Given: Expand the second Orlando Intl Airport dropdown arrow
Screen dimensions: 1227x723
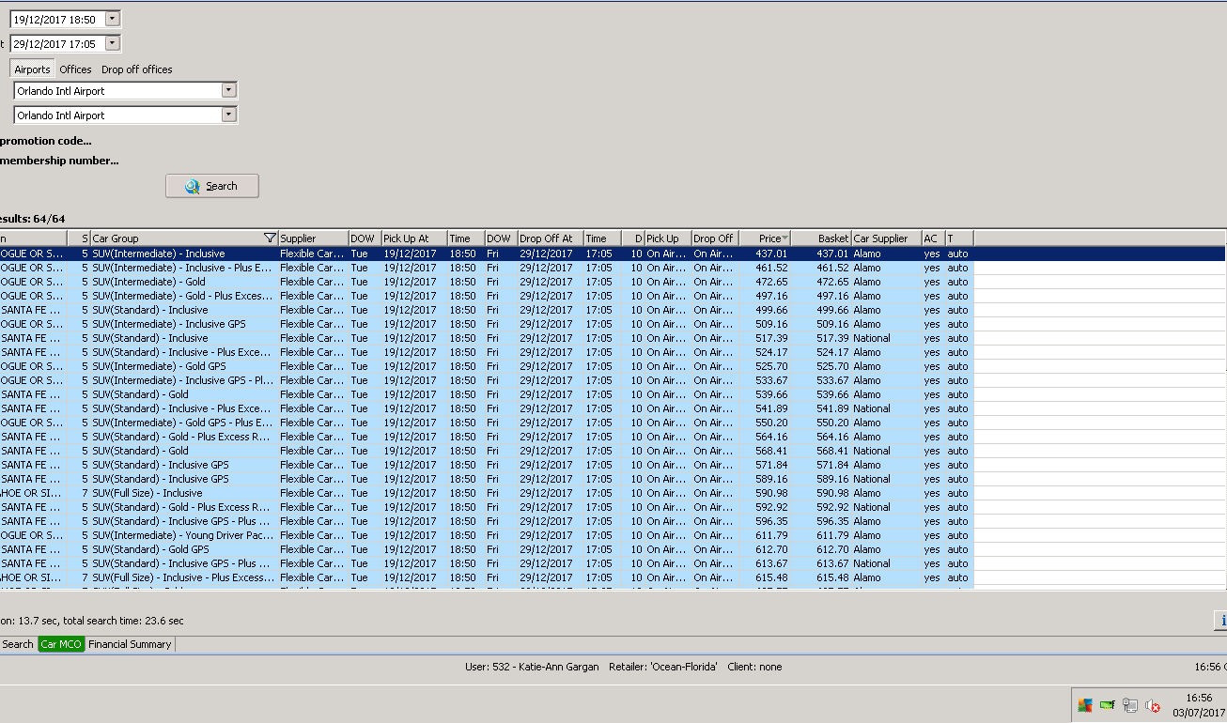Looking at the screenshot, I should (x=228, y=115).
